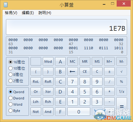Click the CE clear entry button

tap(85, 72)
